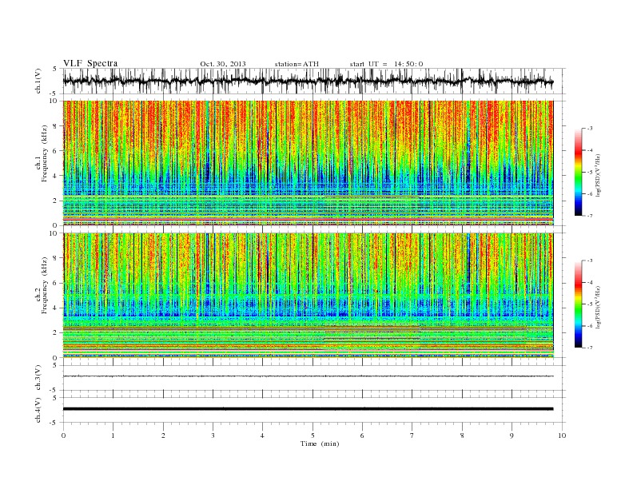This screenshot has width=633, height=489.
Task: Click the "-7" tick on ch.2 colorbar
Action: tap(590, 348)
